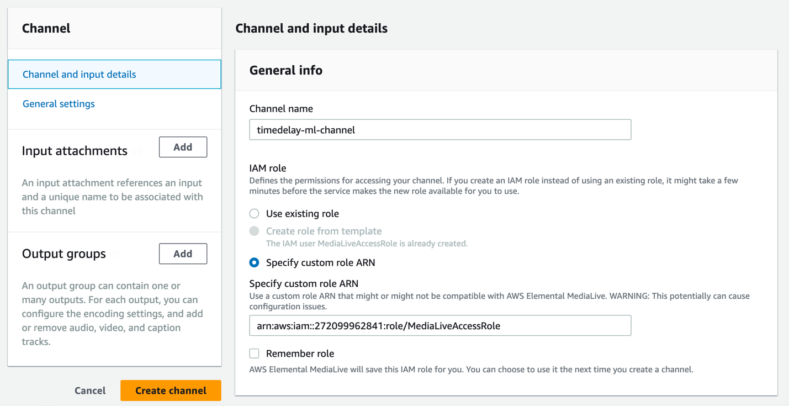Image resolution: width=789 pixels, height=406 pixels.
Task: Click the custom role ARN input box
Action: click(x=440, y=325)
